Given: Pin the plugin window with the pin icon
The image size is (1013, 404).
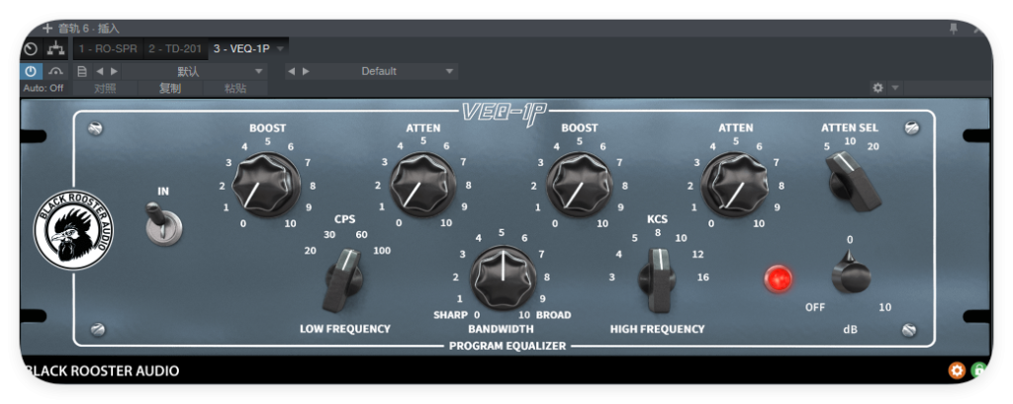Looking at the screenshot, I should pos(954,28).
